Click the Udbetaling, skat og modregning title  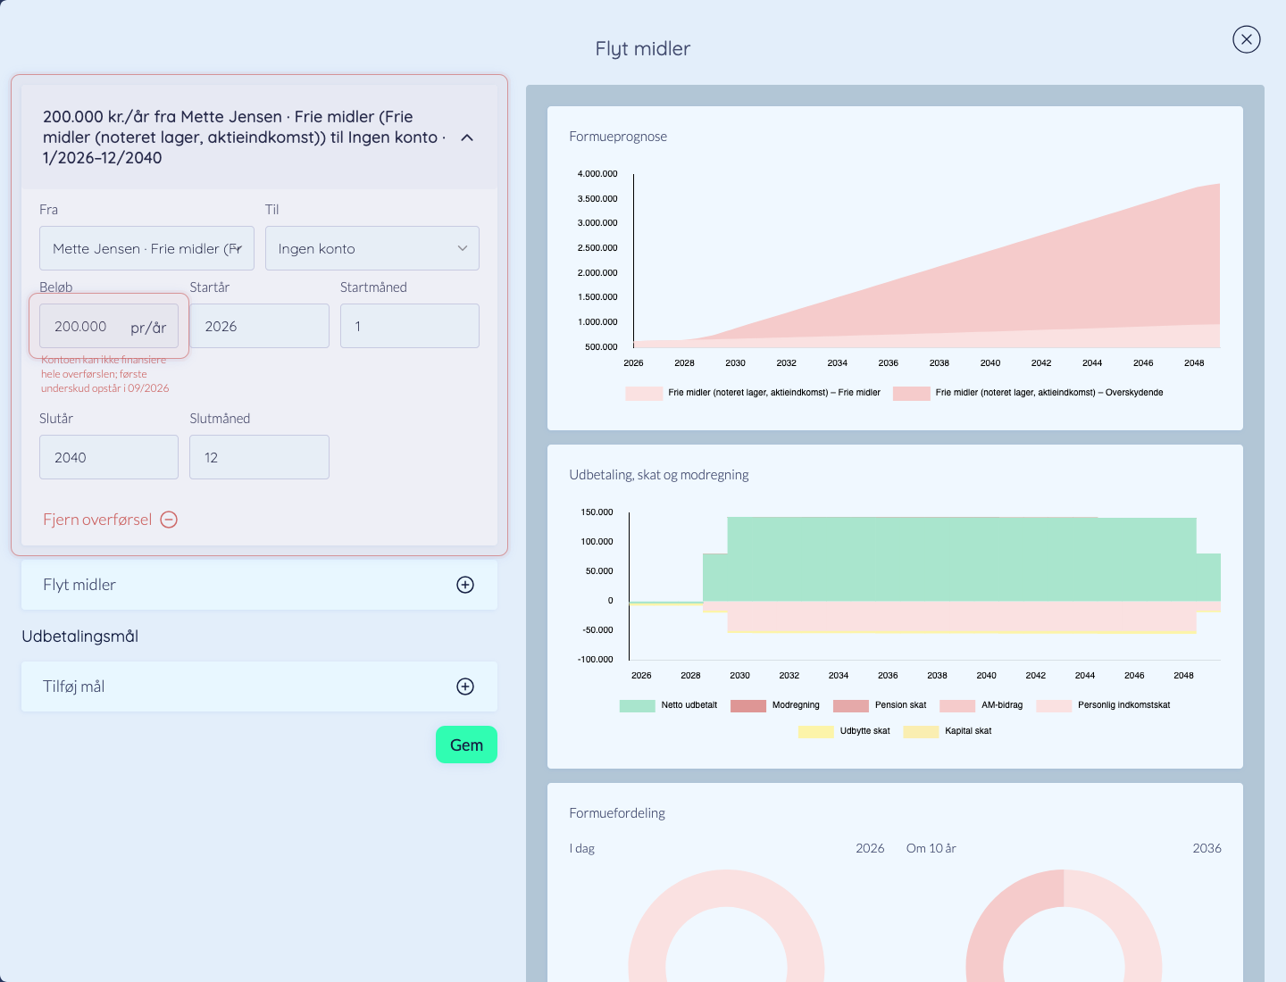[659, 475]
